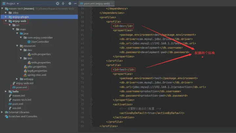Fold the second profile block at line 68
The image size is (236, 133).
pos(91,65)
